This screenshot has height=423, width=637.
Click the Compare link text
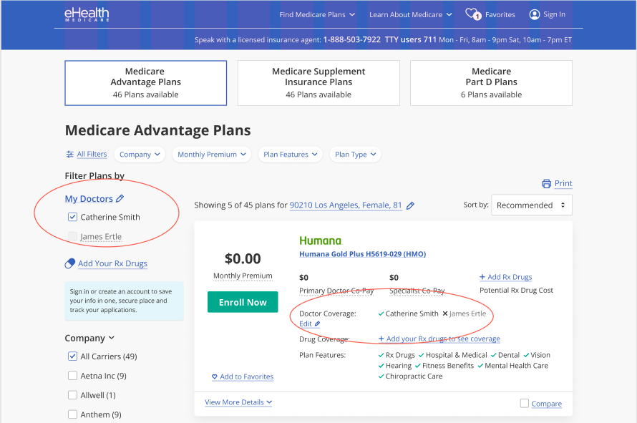tap(546, 404)
